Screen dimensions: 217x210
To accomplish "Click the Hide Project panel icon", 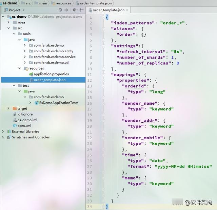I will pos(82,10).
